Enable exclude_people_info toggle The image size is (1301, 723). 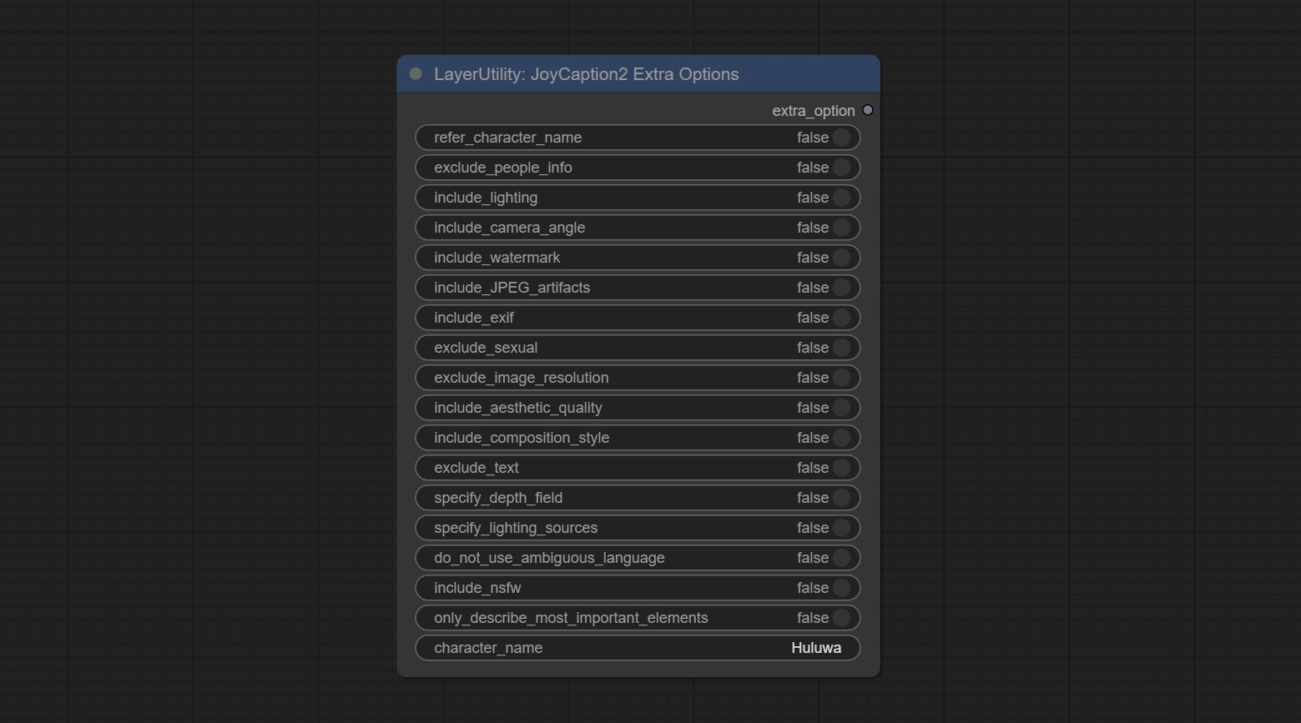pos(638,168)
